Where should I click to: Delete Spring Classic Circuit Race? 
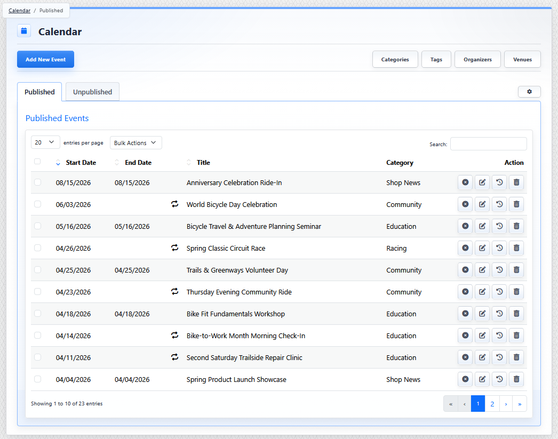(x=516, y=248)
